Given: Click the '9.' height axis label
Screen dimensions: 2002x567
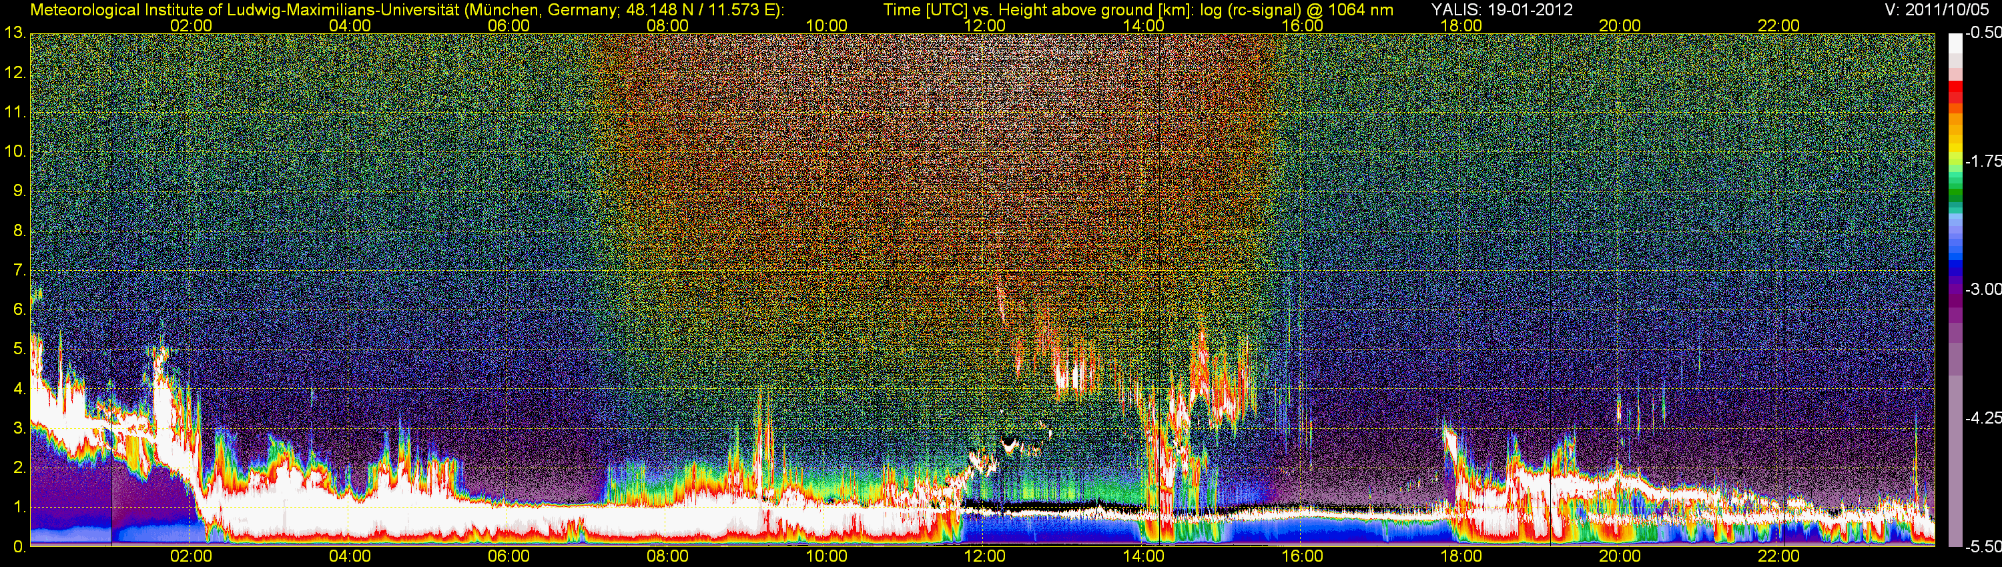Looking at the screenshot, I should (x=19, y=191).
